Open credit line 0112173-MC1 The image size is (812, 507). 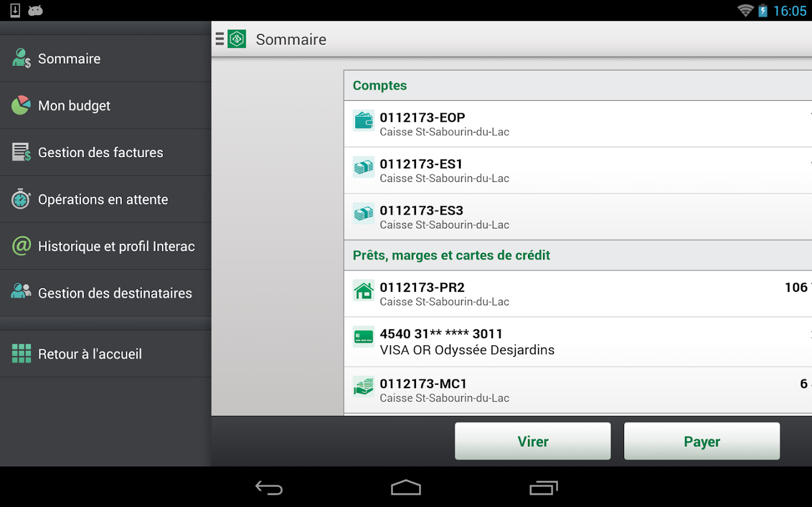pyautogui.click(x=578, y=390)
